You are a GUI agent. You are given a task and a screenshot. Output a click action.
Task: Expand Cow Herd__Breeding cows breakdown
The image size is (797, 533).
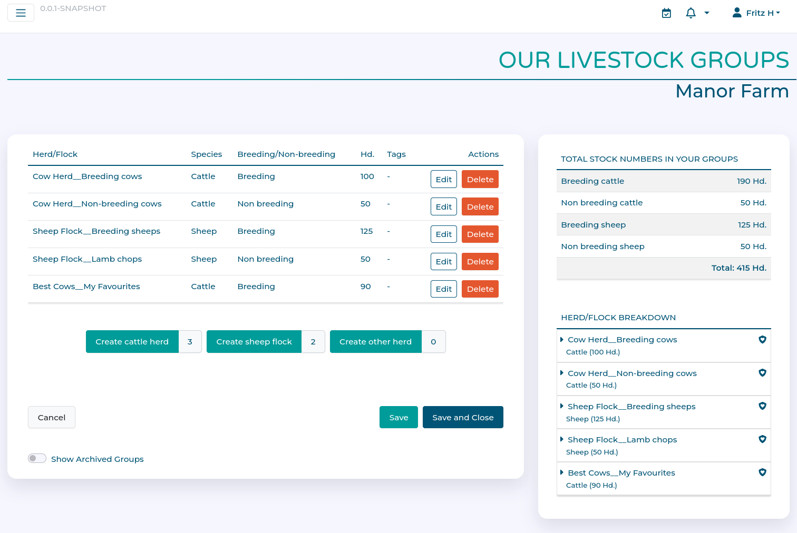click(622, 340)
